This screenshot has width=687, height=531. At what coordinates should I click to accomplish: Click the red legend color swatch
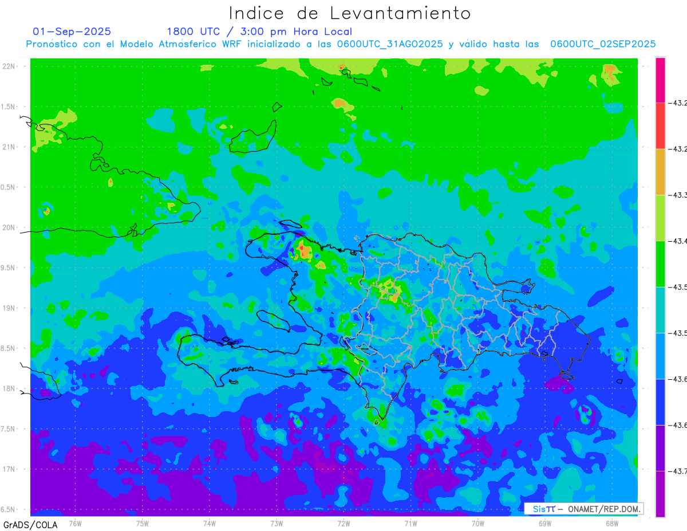point(660,126)
